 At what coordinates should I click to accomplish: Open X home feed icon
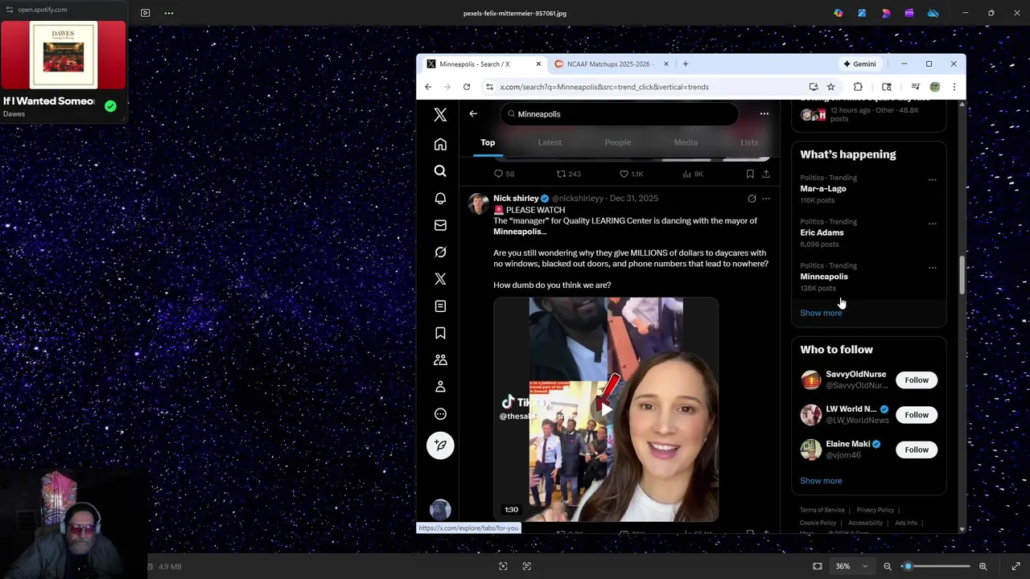[x=440, y=145]
